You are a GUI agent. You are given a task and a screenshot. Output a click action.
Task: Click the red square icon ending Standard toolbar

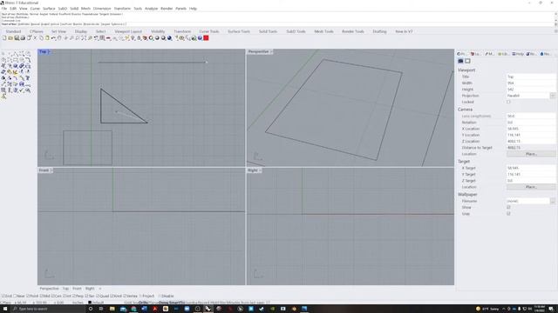point(206,38)
